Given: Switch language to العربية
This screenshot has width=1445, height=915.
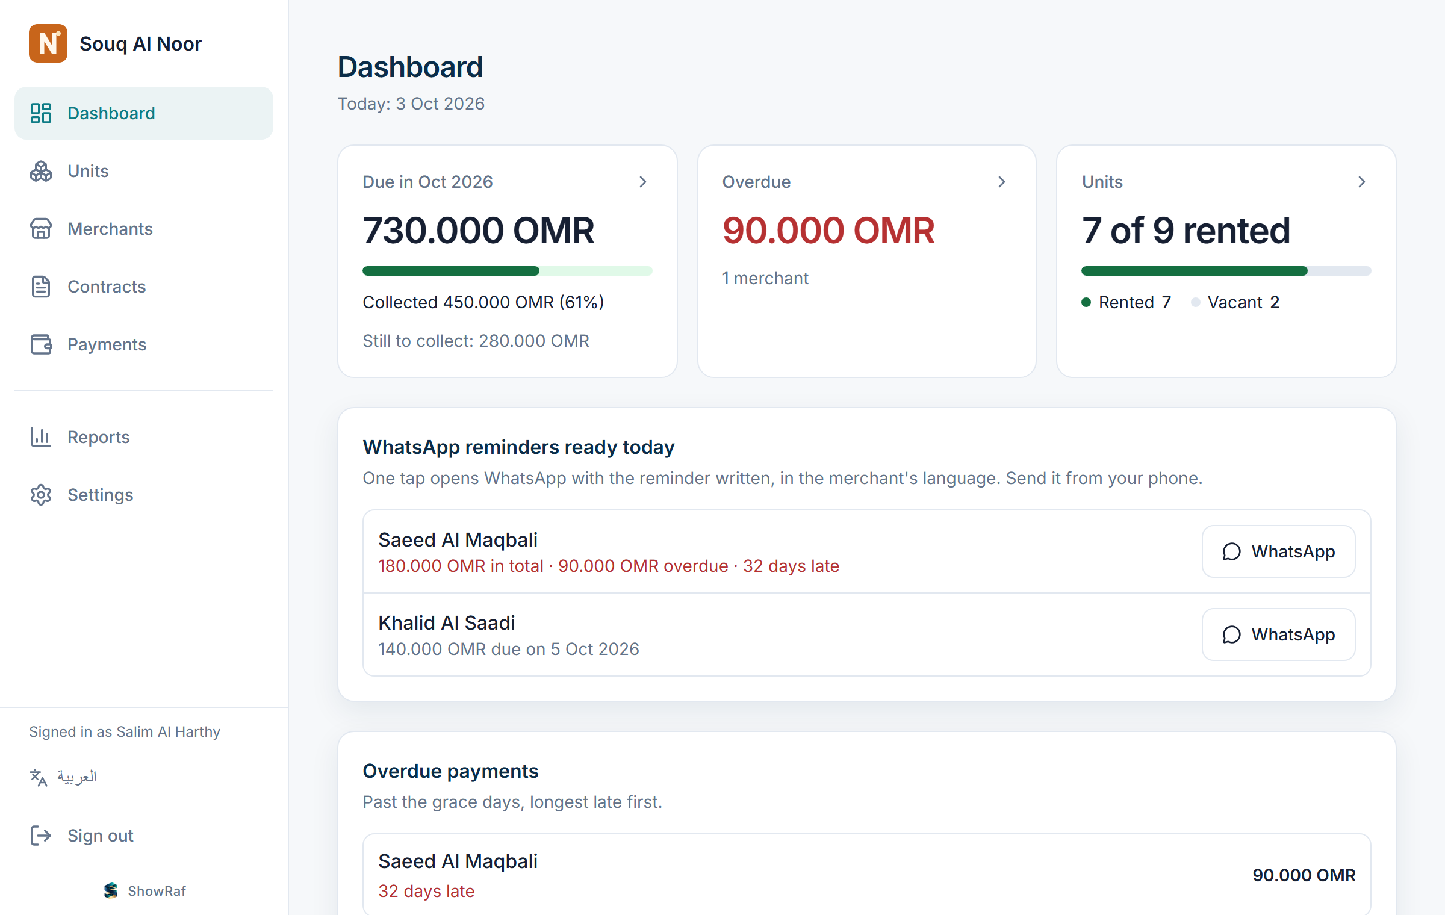Looking at the screenshot, I should click(x=64, y=777).
